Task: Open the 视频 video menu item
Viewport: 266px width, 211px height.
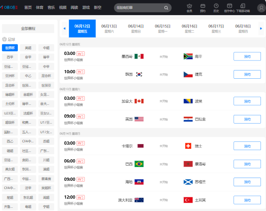Action: pos(63,7)
